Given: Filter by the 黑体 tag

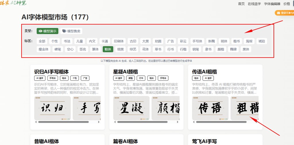Looking at the screenshot, I should click(x=246, y=49).
